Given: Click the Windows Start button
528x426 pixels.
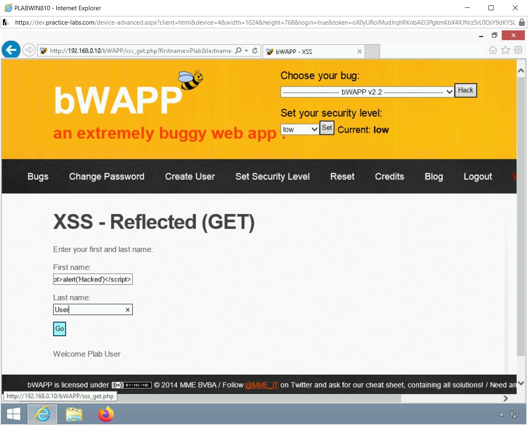Looking at the screenshot, I should 13,414.
